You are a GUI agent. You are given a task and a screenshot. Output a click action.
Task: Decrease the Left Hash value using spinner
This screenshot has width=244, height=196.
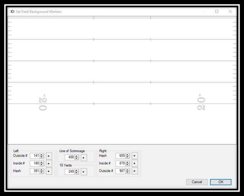[42, 173]
